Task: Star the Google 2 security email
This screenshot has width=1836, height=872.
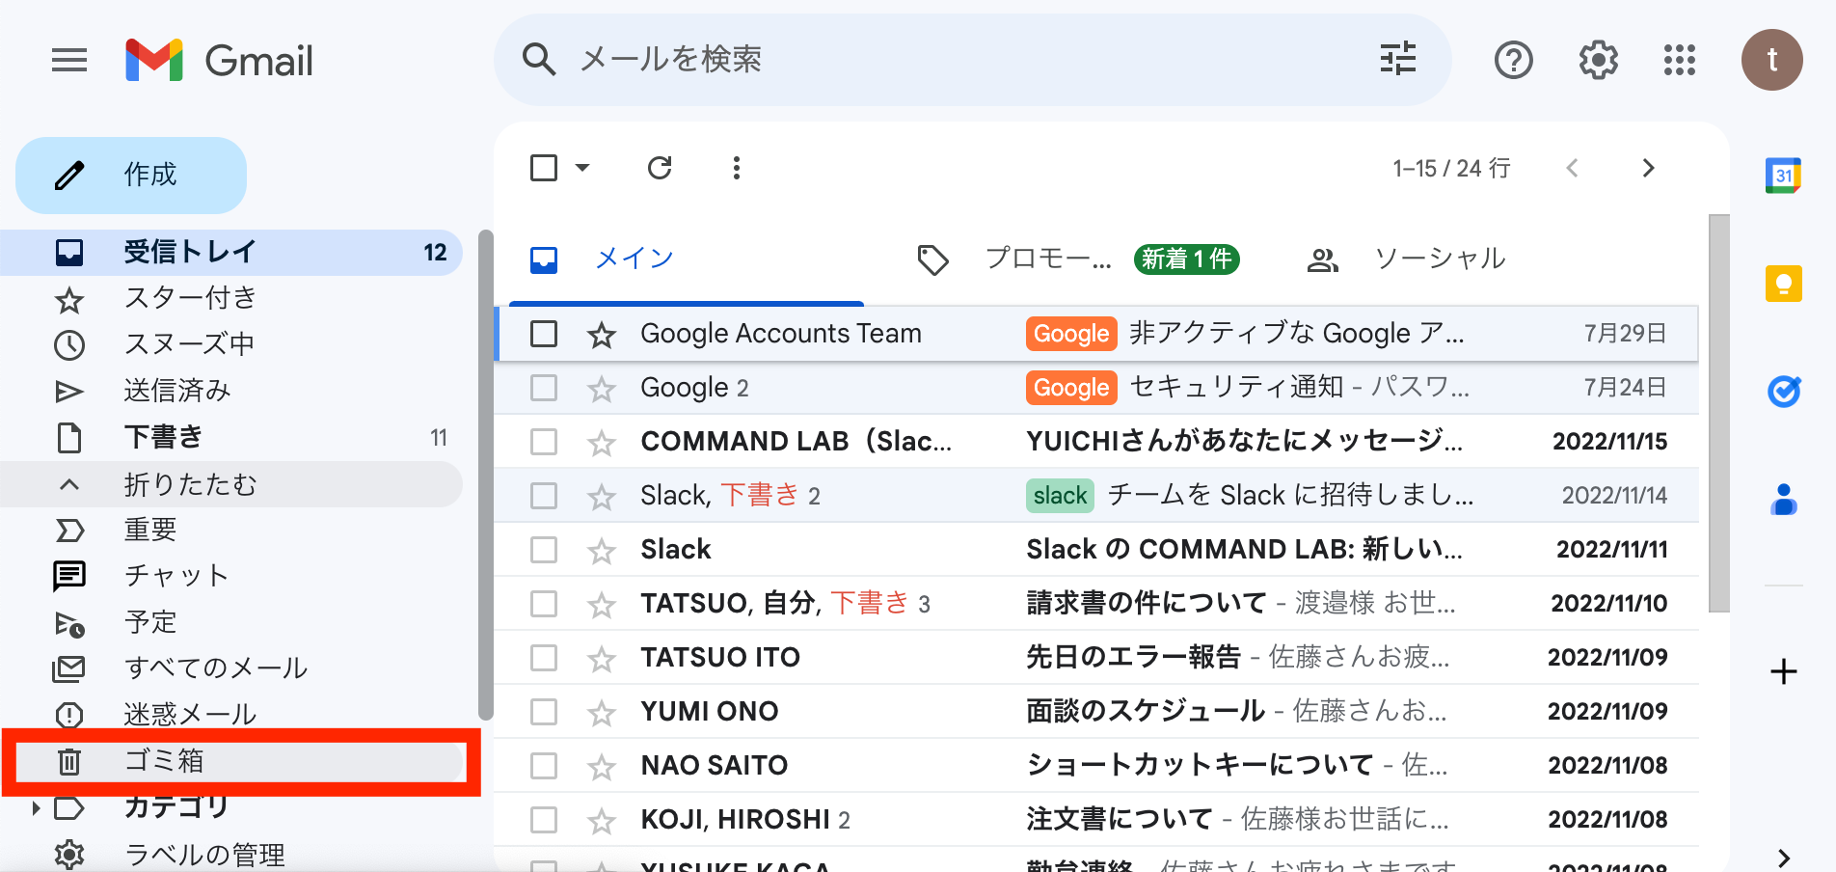Action: [602, 389]
